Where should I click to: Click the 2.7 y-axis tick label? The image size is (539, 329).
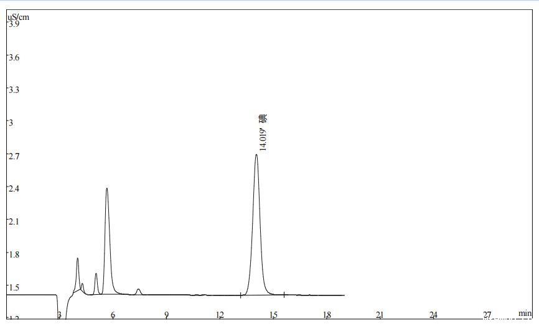(14, 156)
